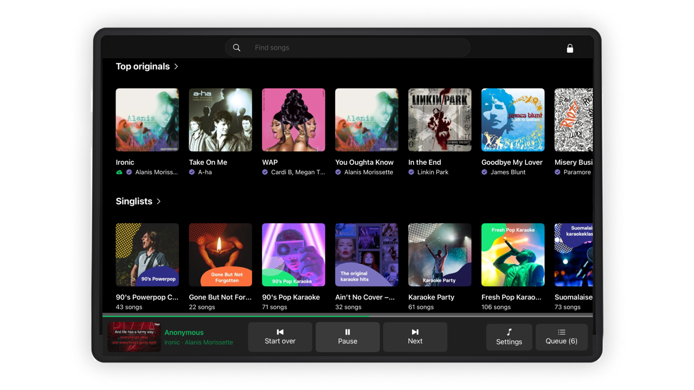The height and width of the screenshot is (390, 694).
Task: Expand Singlists with its chevron
Action: [159, 201]
